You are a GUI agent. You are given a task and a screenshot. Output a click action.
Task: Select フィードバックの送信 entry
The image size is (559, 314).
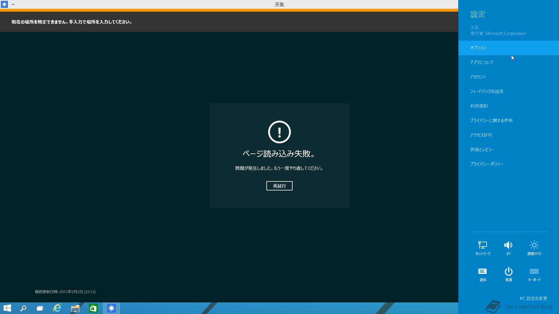click(509, 91)
